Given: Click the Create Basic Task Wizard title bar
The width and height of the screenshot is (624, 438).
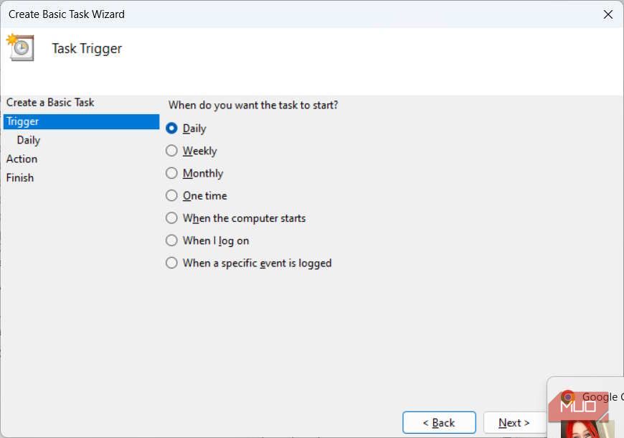Looking at the screenshot, I should (67, 14).
